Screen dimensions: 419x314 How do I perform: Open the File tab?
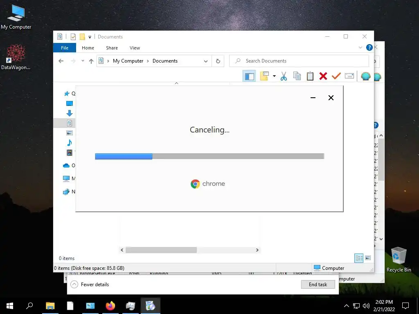65,48
